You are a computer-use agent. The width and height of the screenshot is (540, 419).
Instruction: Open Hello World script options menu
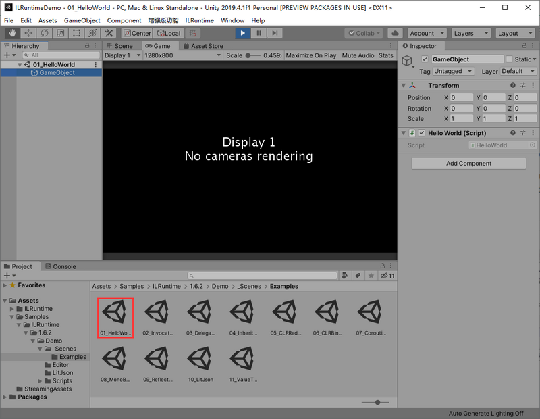point(533,132)
